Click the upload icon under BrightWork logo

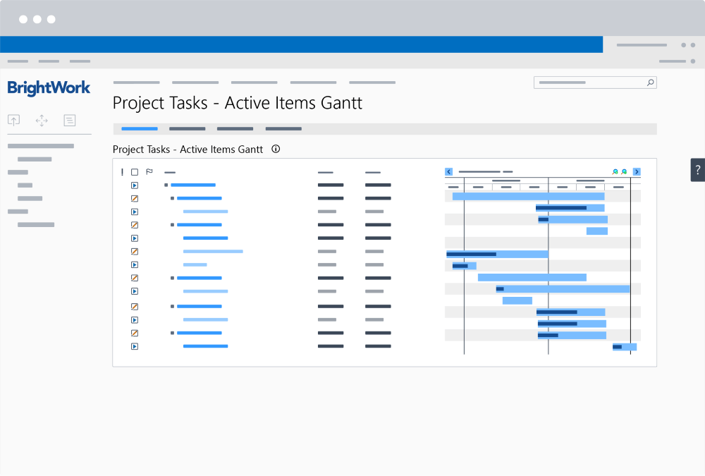click(14, 121)
